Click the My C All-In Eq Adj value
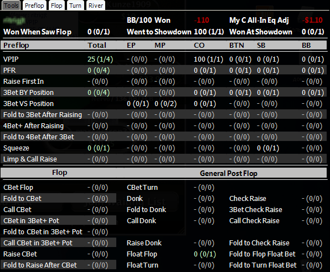This screenshot has width=330, height=272. [x=312, y=20]
